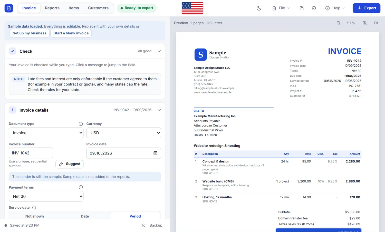Switch to the Customers tab
Viewport: 385px width, 232px height.
tap(98, 8)
